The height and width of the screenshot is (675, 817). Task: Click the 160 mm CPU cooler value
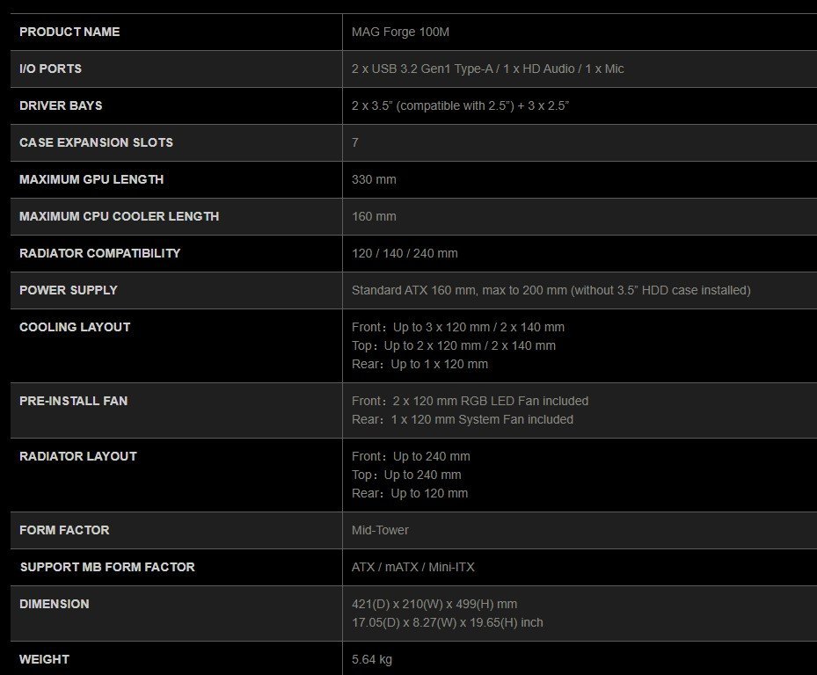click(x=374, y=216)
